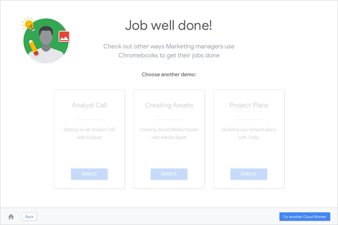Click the Choose another demo label

coord(169,75)
